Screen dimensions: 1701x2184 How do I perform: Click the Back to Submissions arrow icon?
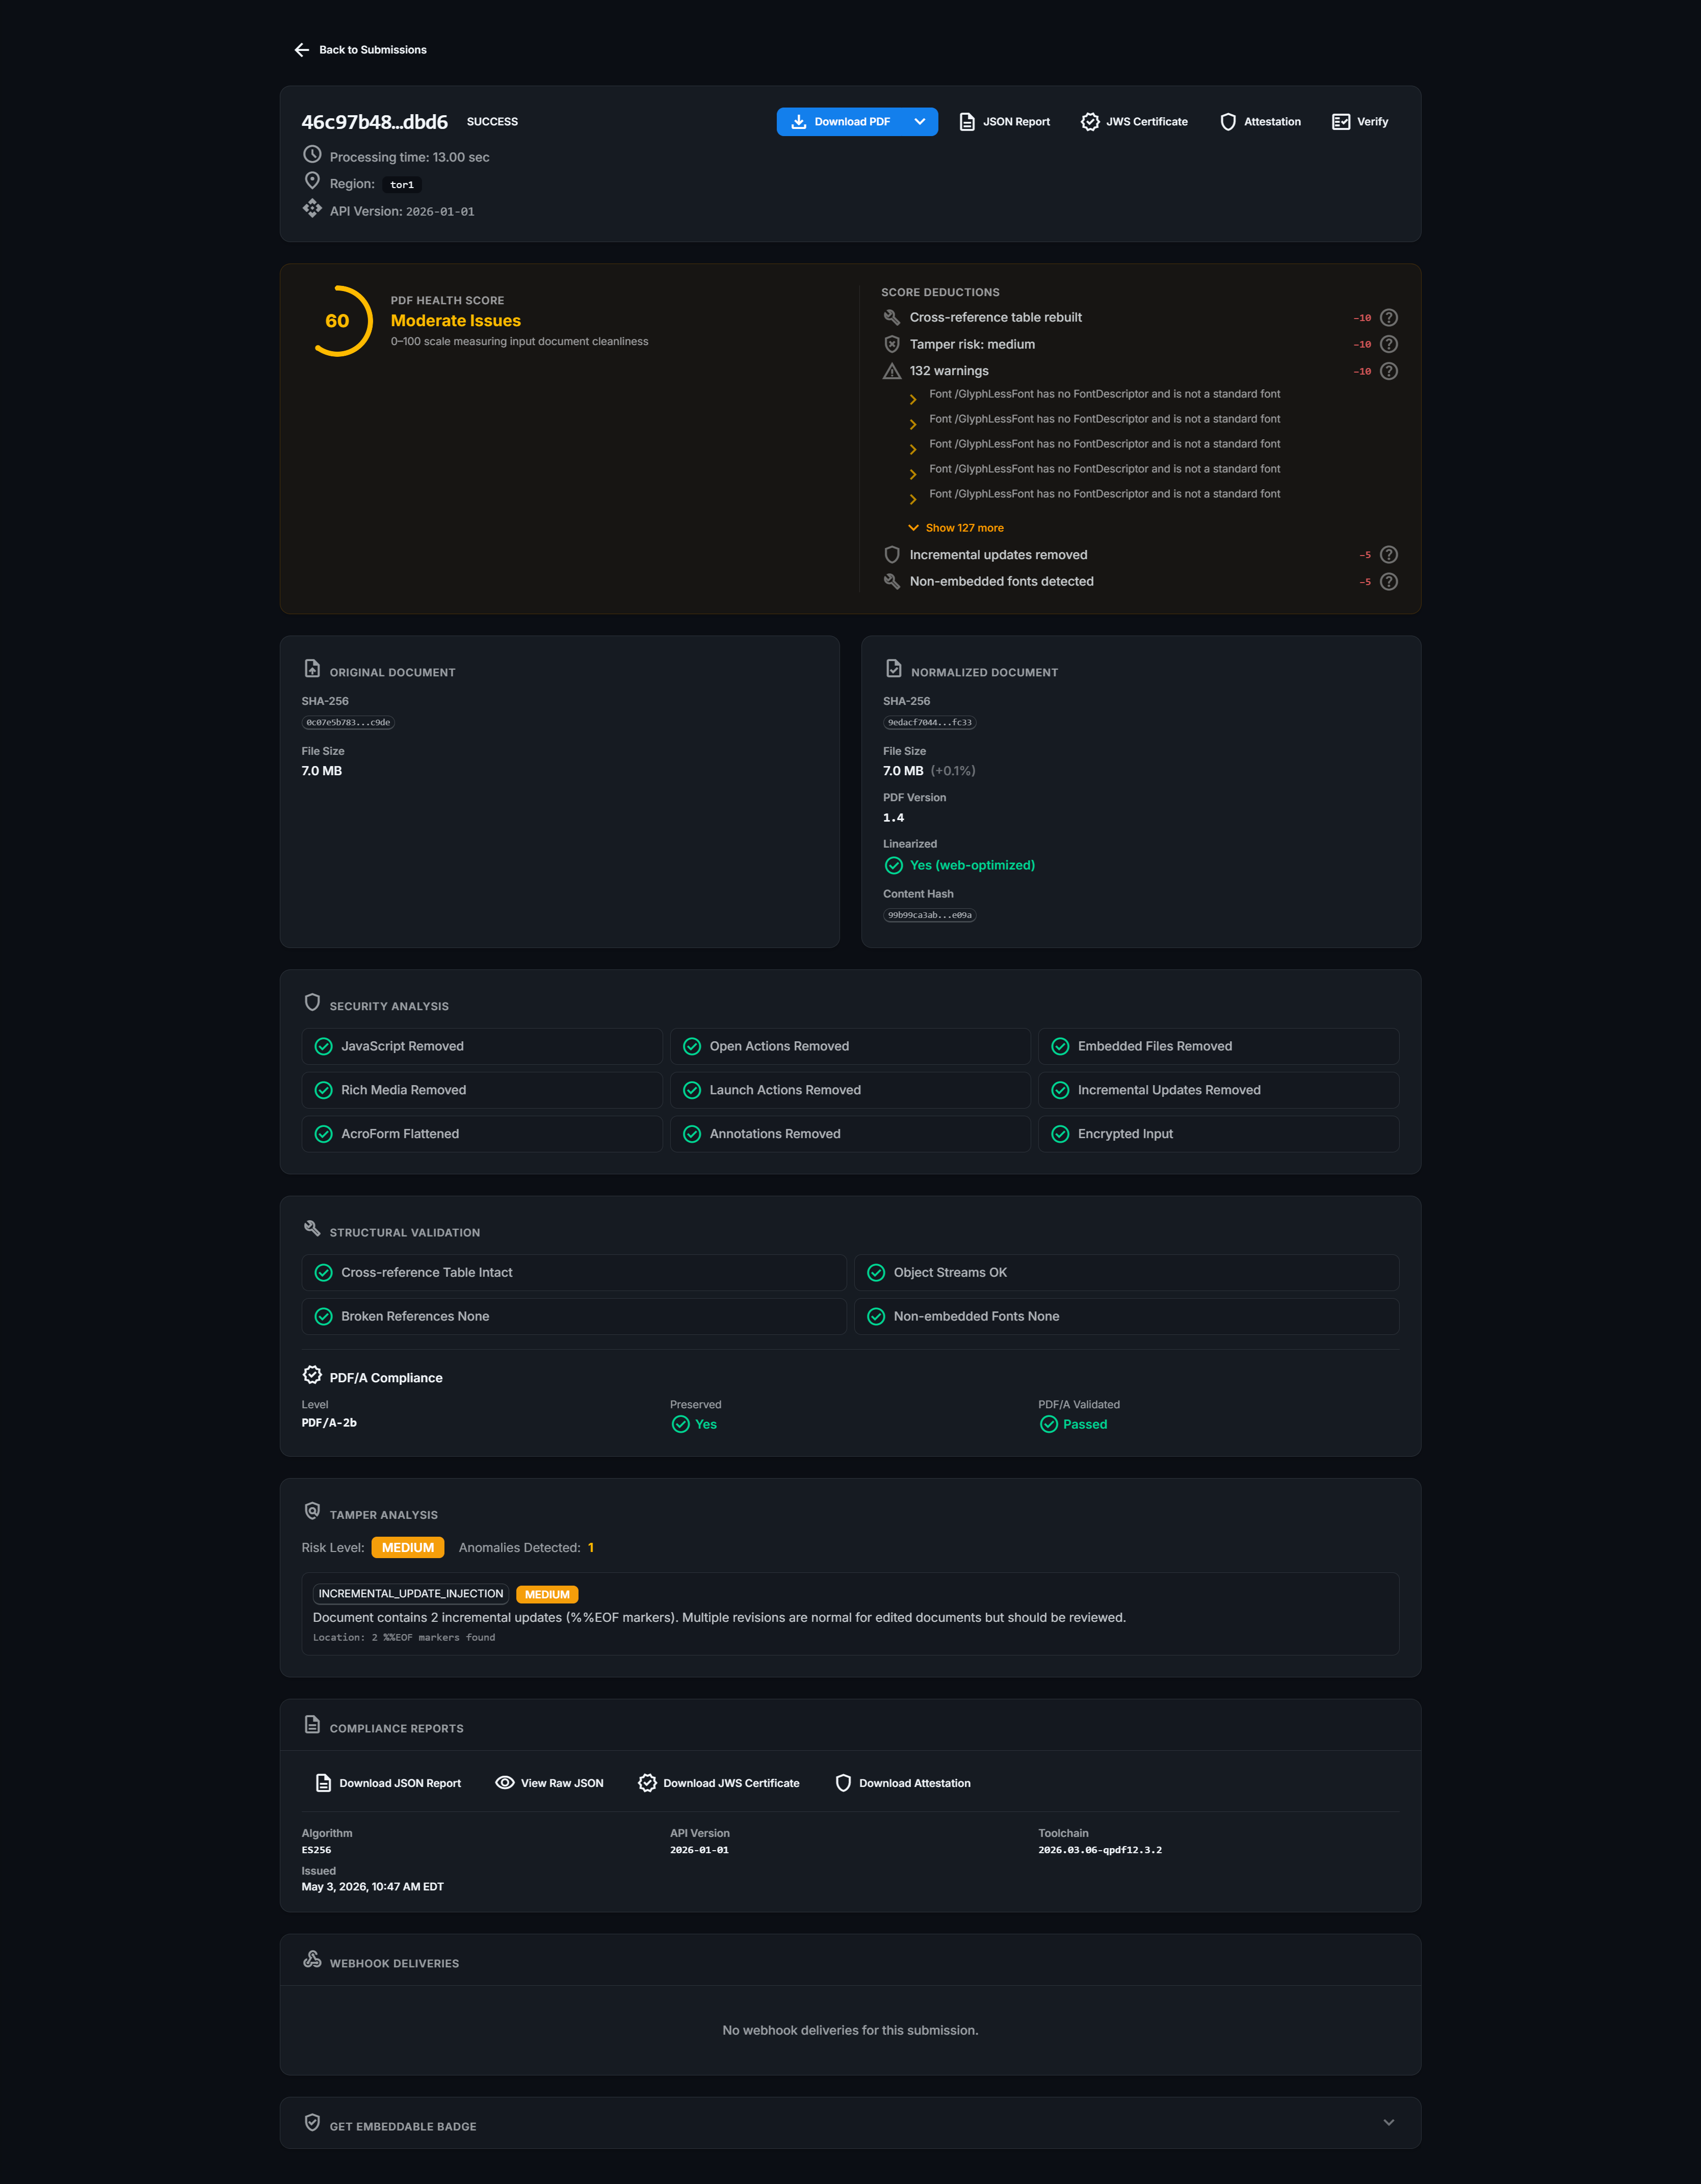pyautogui.click(x=302, y=50)
